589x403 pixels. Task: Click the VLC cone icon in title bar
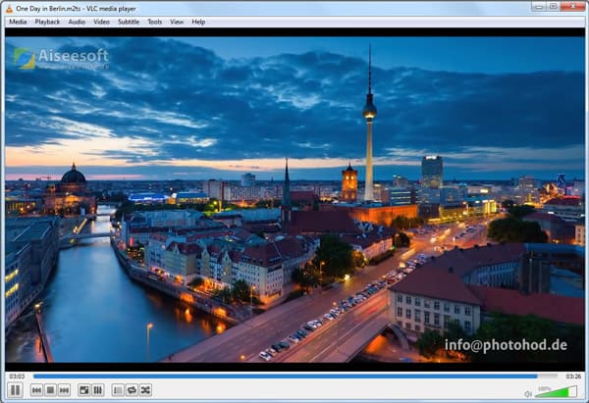[9, 9]
